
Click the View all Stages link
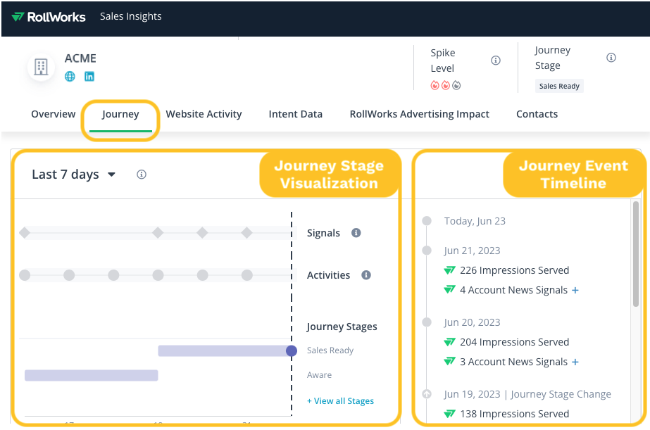[x=340, y=401]
